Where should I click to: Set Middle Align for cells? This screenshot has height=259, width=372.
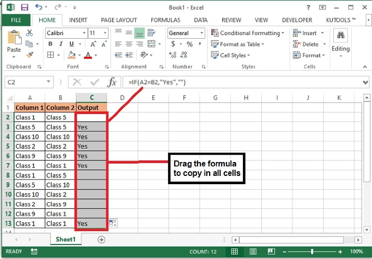pos(129,33)
